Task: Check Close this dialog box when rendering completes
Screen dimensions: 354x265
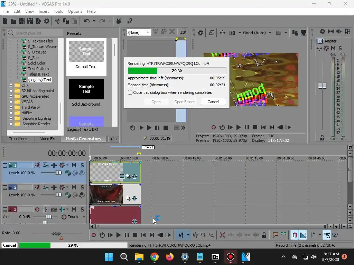Action: [130, 92]
